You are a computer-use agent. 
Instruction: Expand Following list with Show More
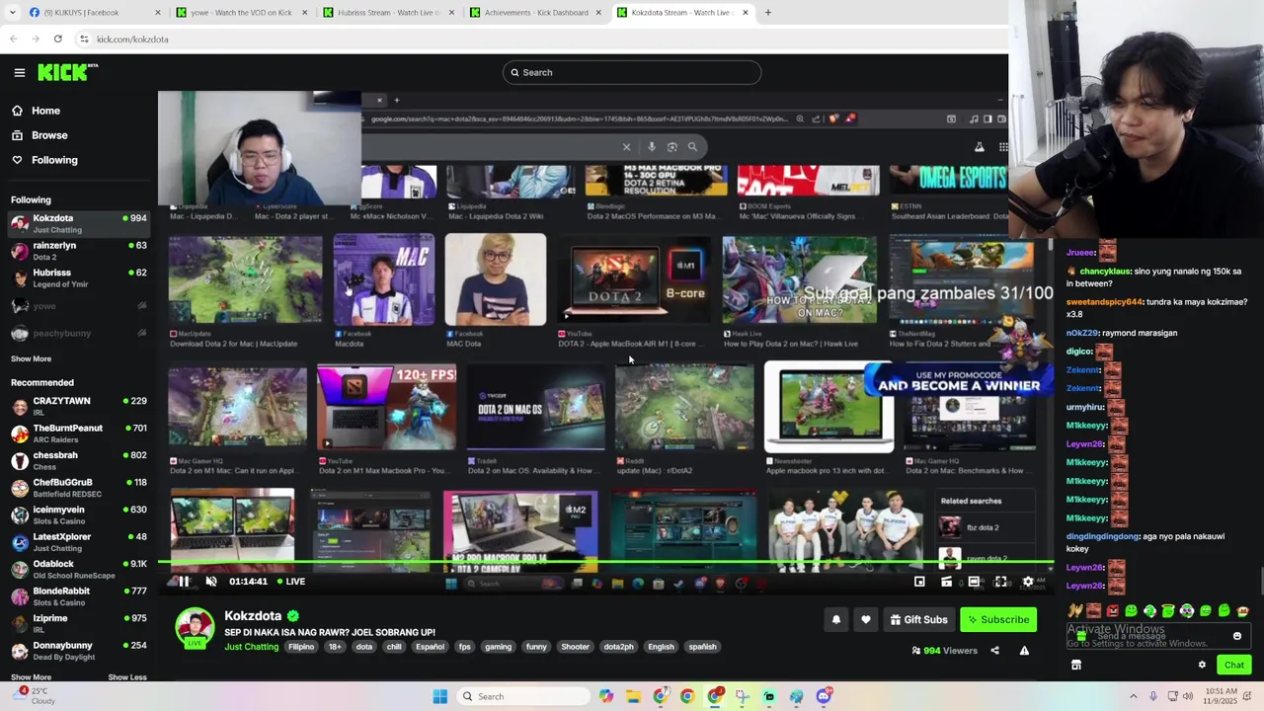(x=31, y=359)
